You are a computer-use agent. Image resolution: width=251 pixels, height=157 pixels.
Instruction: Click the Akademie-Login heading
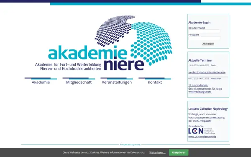click(199, 23)
